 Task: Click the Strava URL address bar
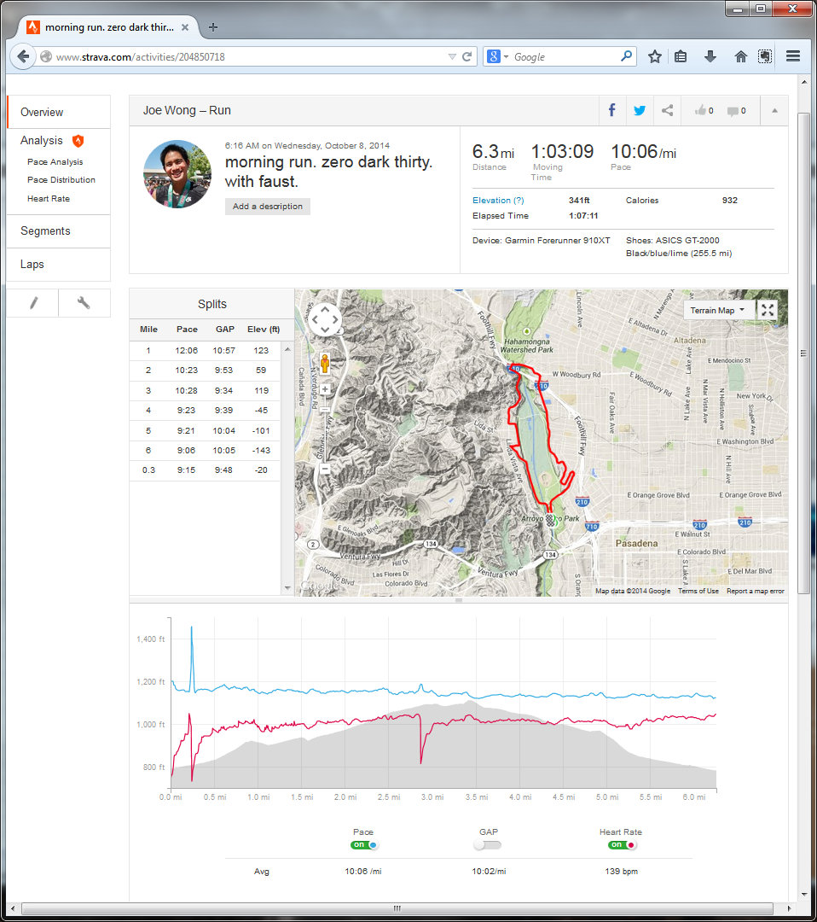pos(247,57)
